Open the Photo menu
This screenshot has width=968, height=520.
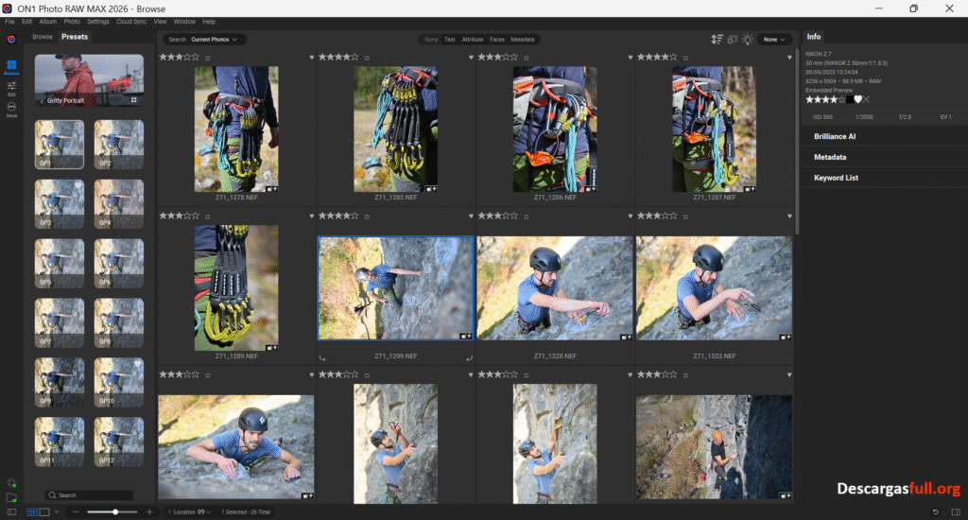point(72,22)
